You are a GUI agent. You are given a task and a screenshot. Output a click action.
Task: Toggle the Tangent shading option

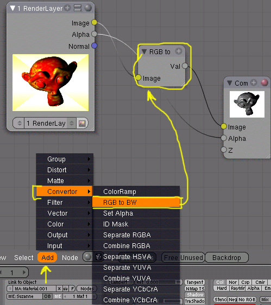tap(195, 282)
